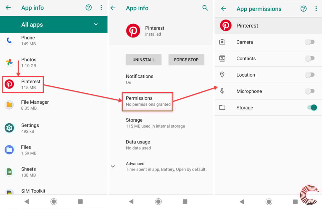322x209 pixels.
Task: Tap Android back button under Pinterest App info
Action: click(131, 201)
